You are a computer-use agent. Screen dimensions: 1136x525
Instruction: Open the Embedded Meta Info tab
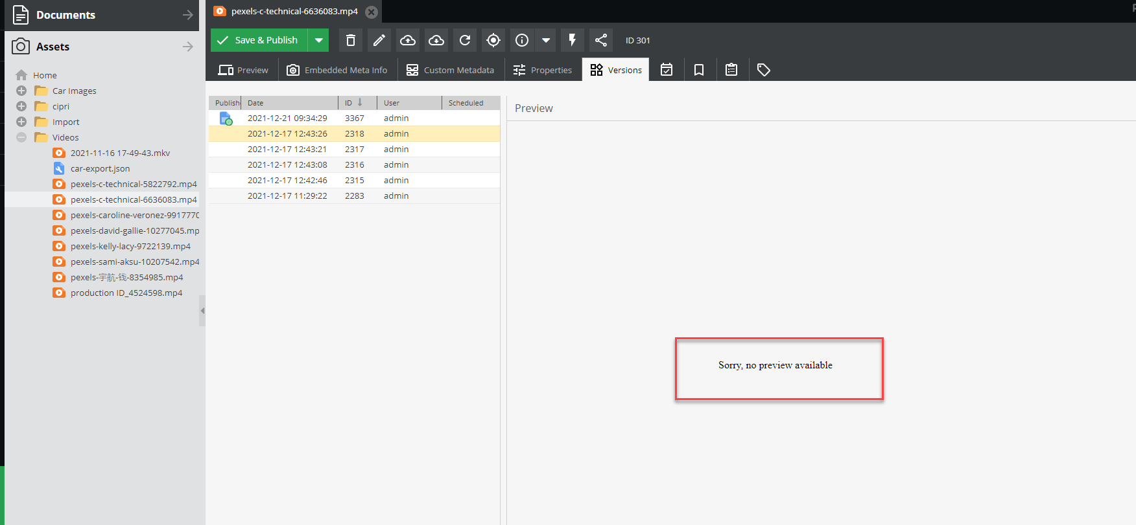(337, 70)
